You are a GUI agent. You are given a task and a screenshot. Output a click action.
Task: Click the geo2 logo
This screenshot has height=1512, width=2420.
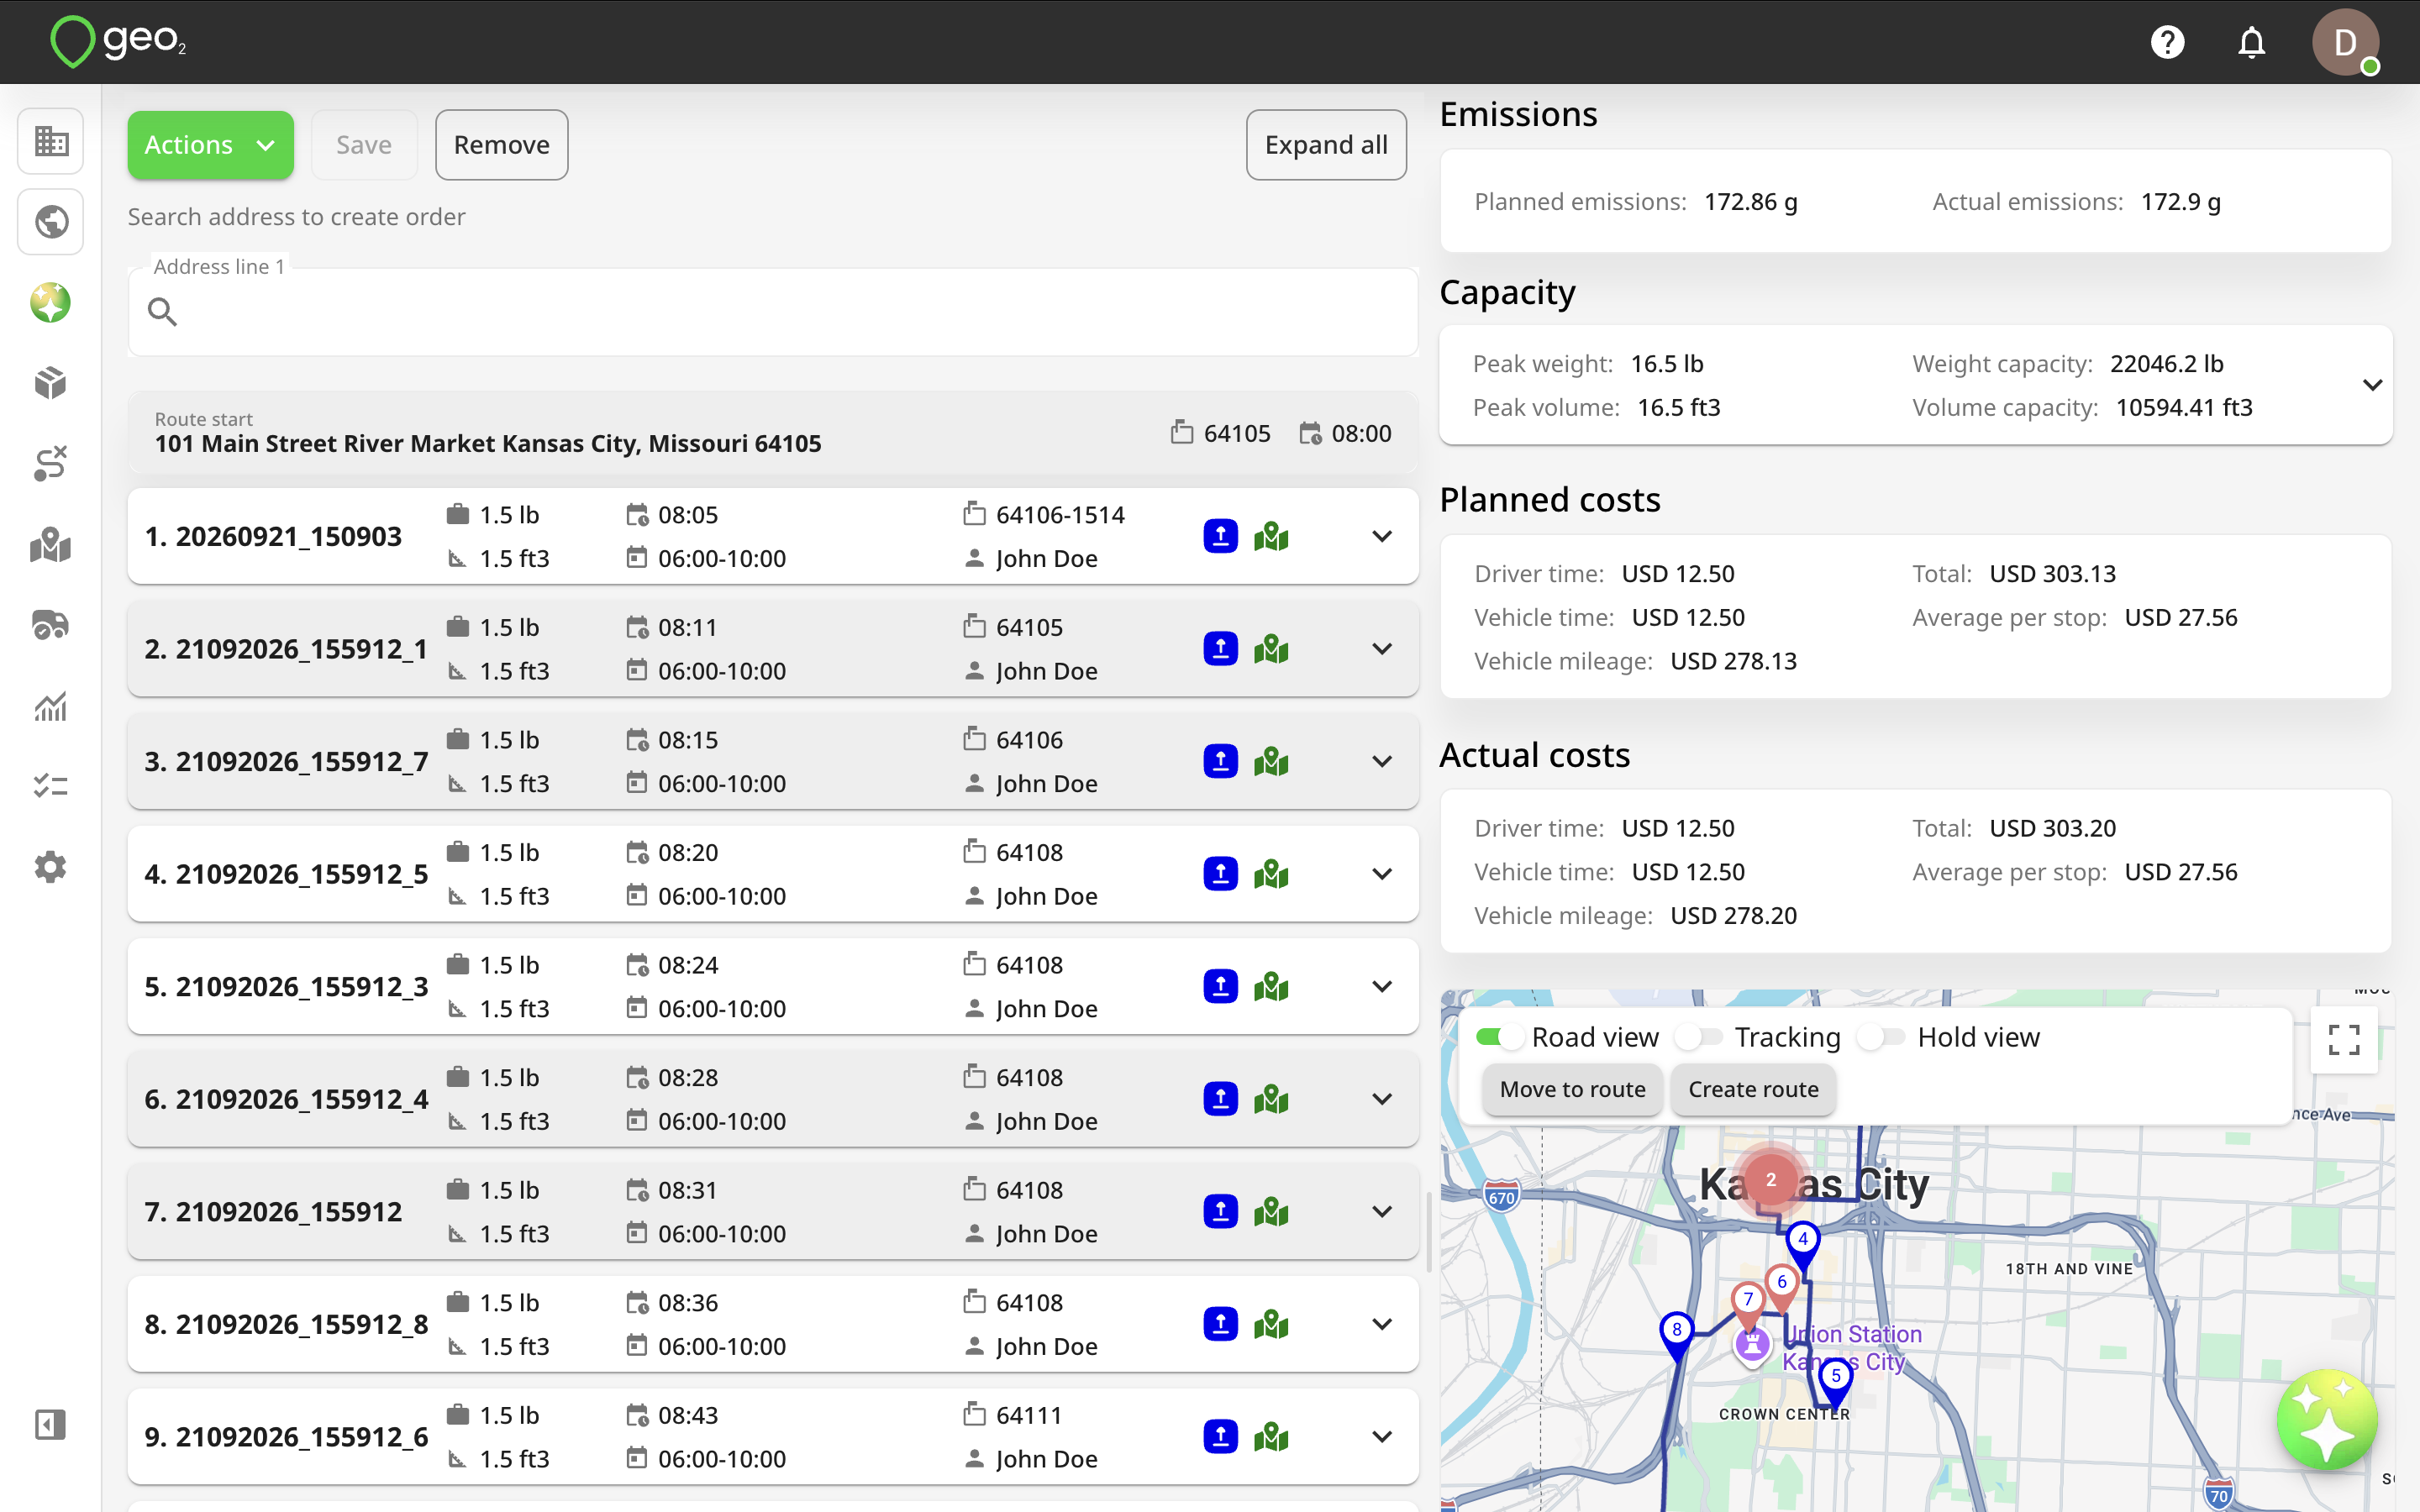tap(118, 41)
